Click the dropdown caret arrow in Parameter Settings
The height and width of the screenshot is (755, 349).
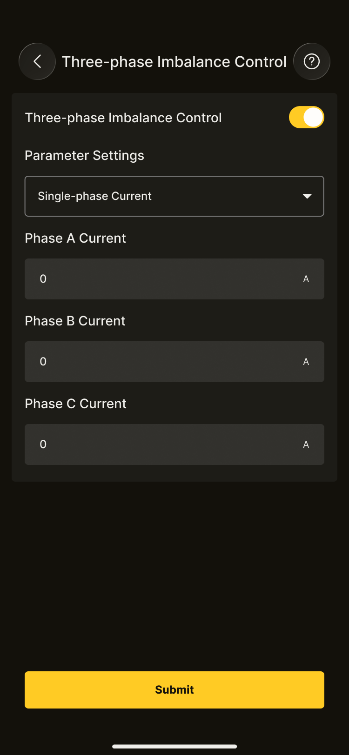307,196
